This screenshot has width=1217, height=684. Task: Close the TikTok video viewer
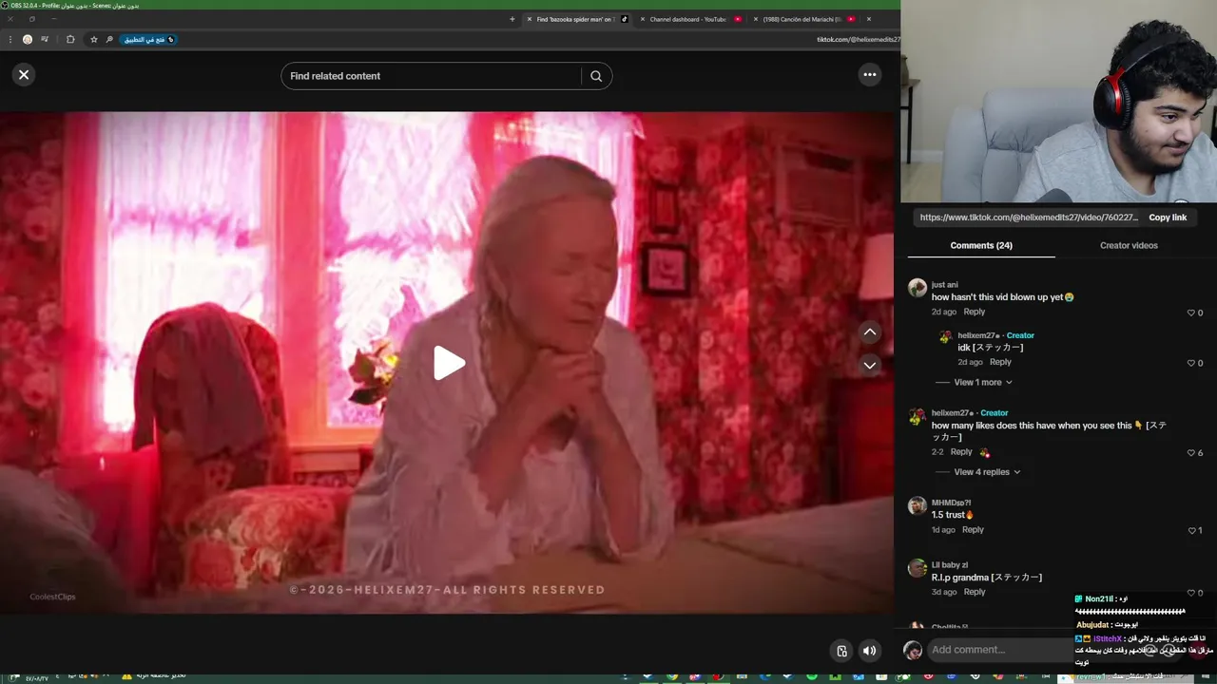[x=24, y=75]
